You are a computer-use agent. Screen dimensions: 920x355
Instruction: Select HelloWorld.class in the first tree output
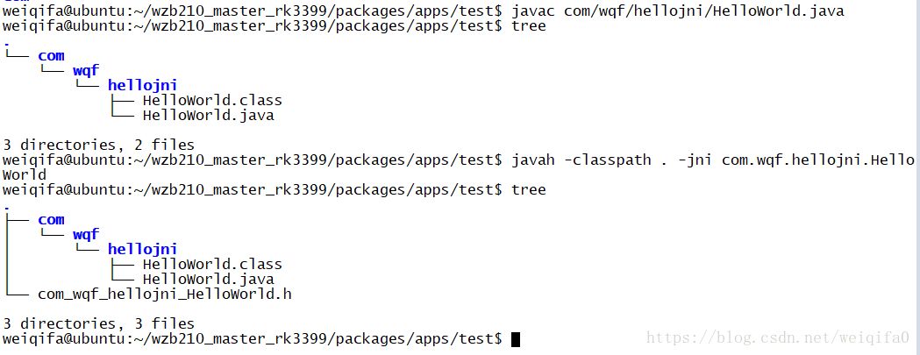coord(212,100)
